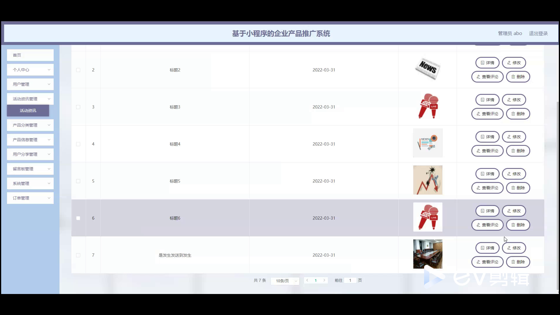Open details for row 标题2
This screenshot has width=560, height=315.
click(487, 63)
